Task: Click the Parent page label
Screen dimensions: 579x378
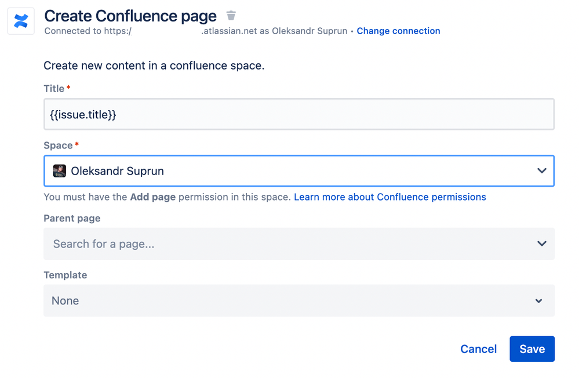Action: tap(72, 219)
